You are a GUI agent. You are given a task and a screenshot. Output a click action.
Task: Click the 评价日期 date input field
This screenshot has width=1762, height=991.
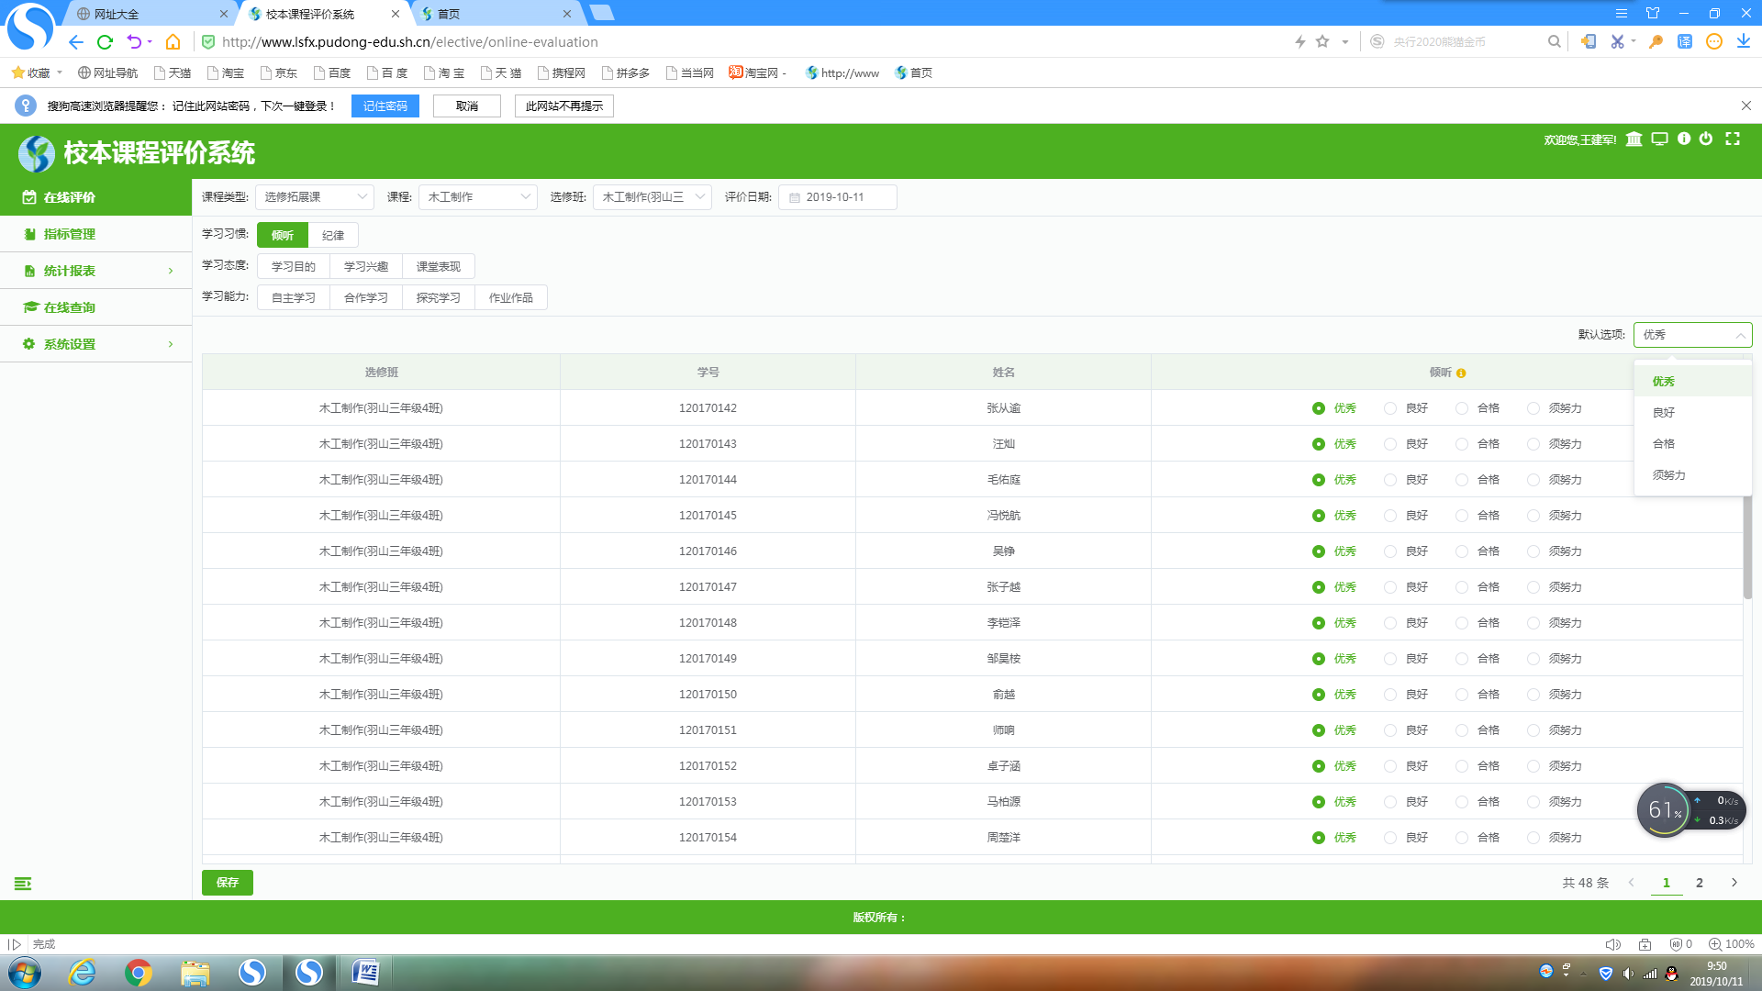pyautogui.click(x=837, y=197)
